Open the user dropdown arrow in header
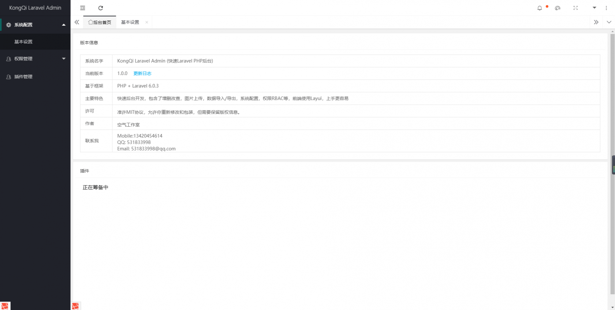 coord(594,8)
